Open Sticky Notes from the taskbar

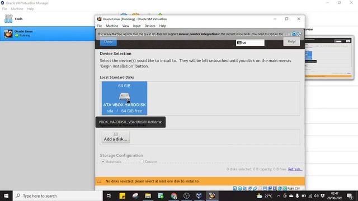[122, 196]
